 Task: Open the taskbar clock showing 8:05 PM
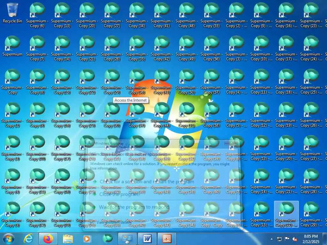click(311, 239)
